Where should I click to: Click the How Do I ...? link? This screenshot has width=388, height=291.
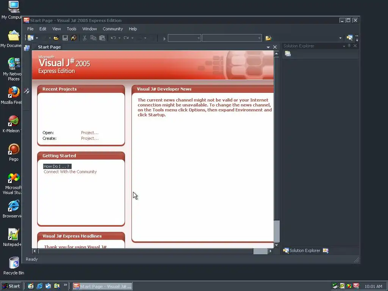[x=57, y=166]
